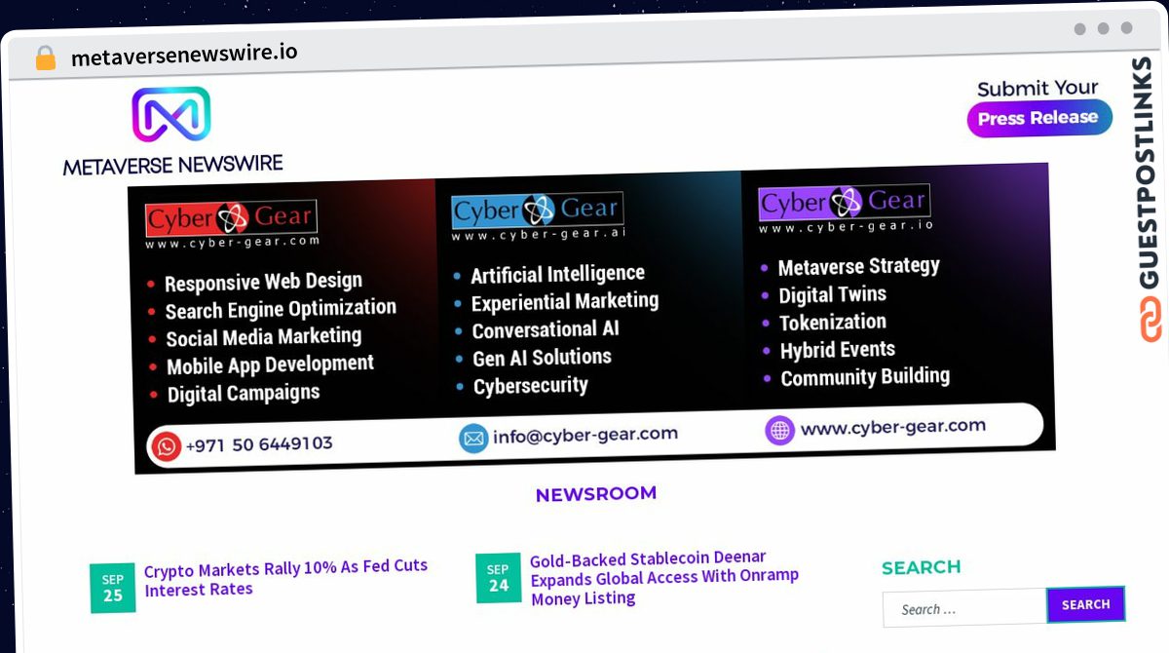The image size is (1169, 653).
Task: Click the SEP 25 date badge
Action: point(113,588)
